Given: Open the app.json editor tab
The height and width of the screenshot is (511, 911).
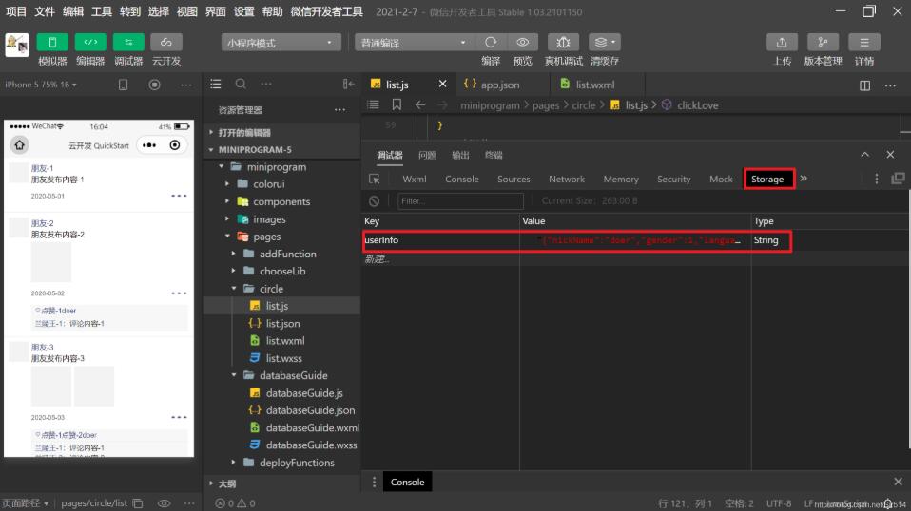Looking at the screenshot, I should [x=499, y=85].
